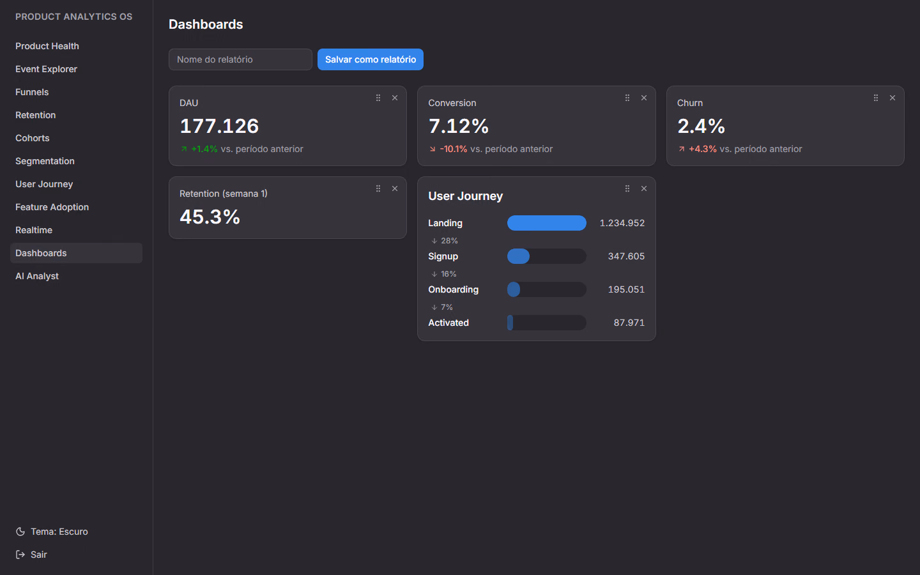This screenshot has width=920, height=575.
Task: Focus the Nome do relatório field
Action: coord(240,59)
